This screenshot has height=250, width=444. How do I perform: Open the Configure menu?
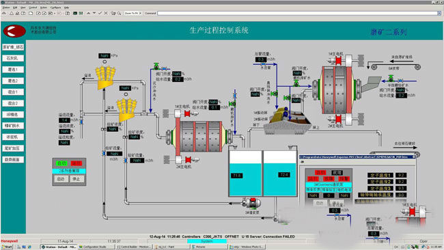55,8
